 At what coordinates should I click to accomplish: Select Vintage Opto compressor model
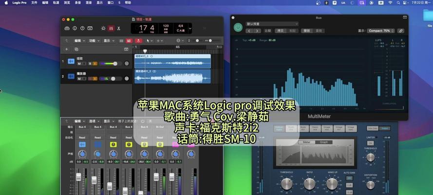[351, 128]
